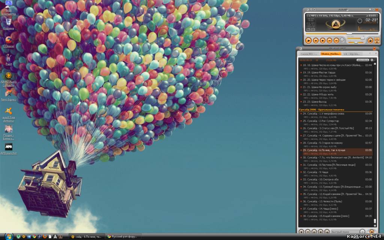Select track 26 Сунсайд - 3.Статус кво
The image size is (384, 240).
coord(336,130)
